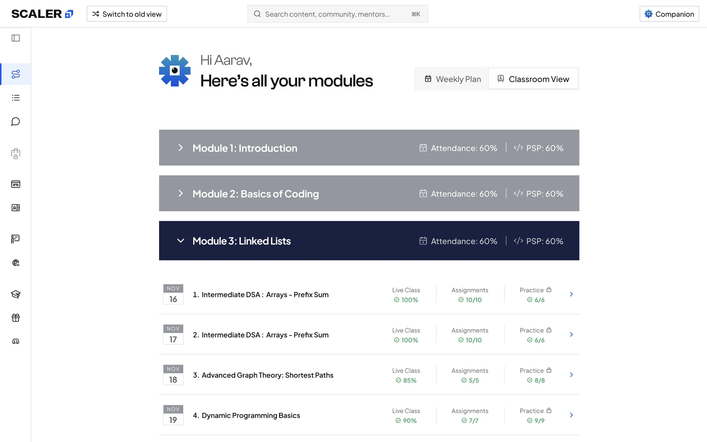Open lesson 2 Intermediate DSA Prefix Sum
Screen dimensions: 707x442
pos(260,335)
